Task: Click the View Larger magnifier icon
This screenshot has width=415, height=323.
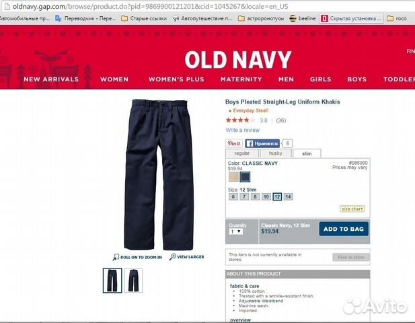Action: 172,256
